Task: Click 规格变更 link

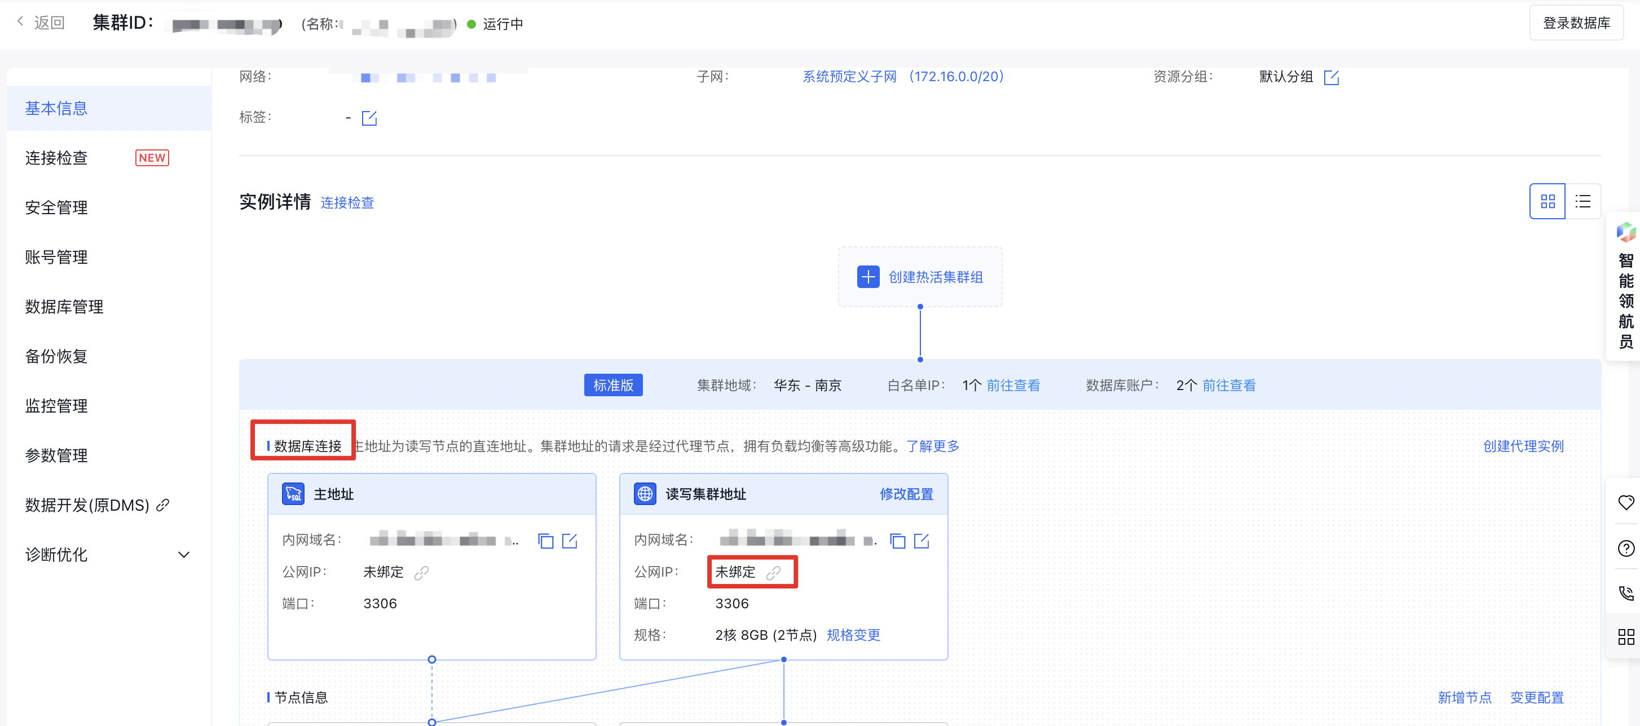Action: pyautogui.click(x=853, y=634)
